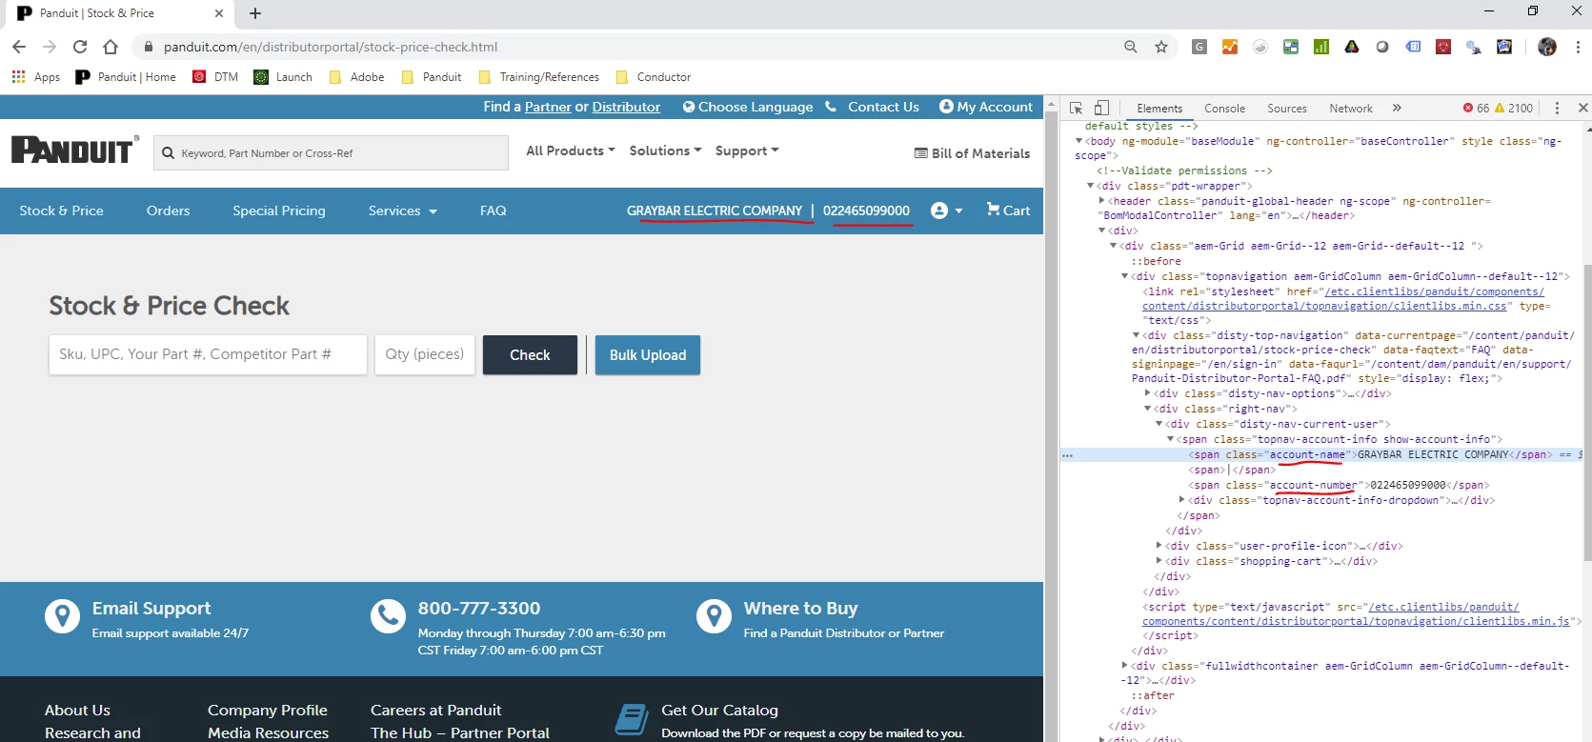The height and width of the screenshot is (742, 1592).
Task: Open the shopping Cart
Action: (x=1008, y=211)
